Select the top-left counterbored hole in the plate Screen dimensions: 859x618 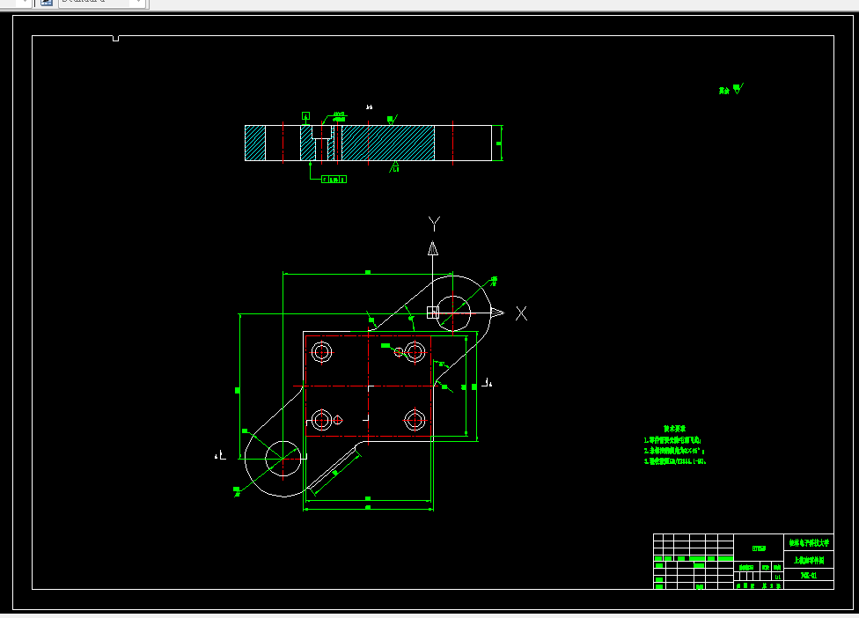coord(321,352)
